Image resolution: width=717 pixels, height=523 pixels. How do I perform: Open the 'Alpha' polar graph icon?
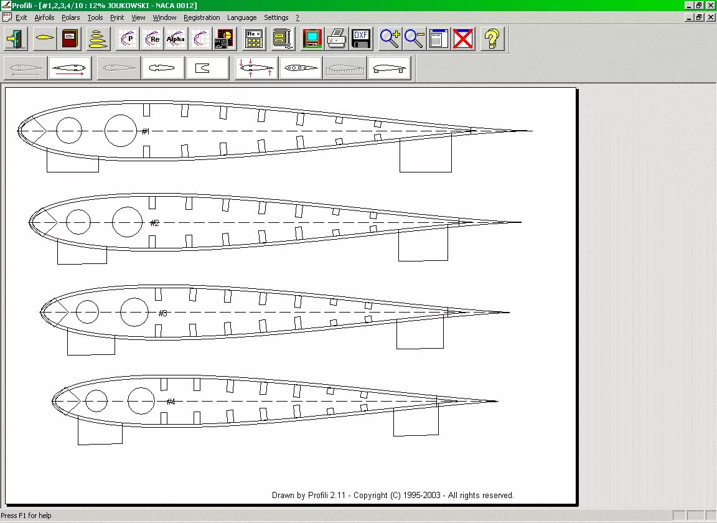176,39
